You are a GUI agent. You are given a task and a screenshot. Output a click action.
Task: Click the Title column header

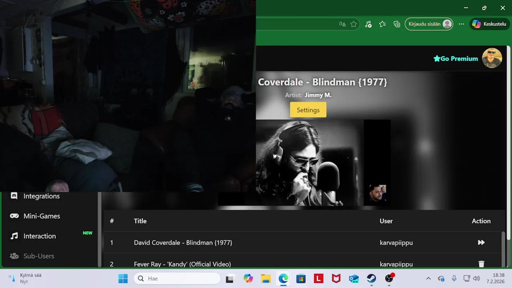[140, 221]
